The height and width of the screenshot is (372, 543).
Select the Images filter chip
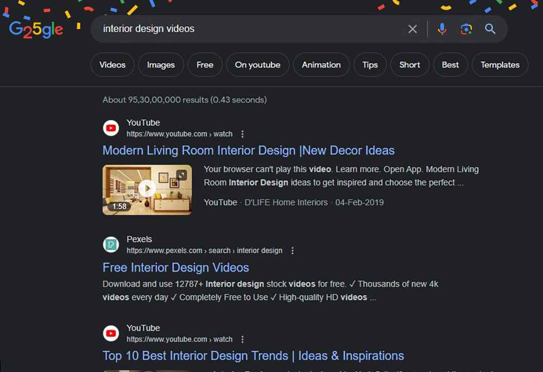pos(161,65)
